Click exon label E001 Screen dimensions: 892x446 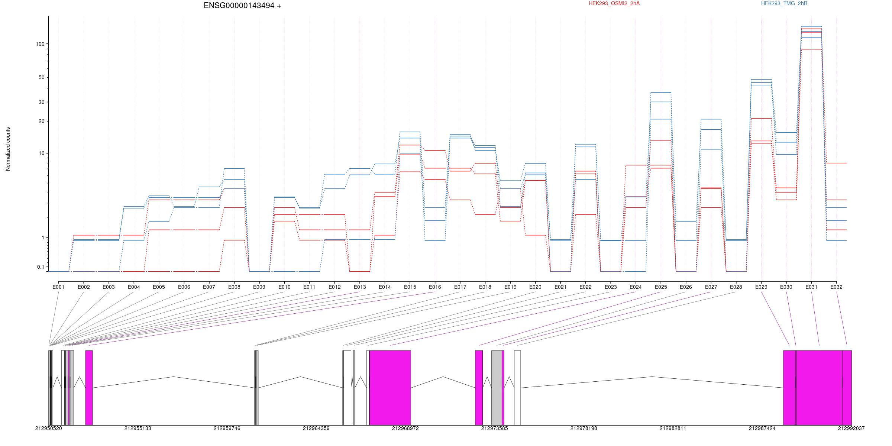click(x=58, y=287)
